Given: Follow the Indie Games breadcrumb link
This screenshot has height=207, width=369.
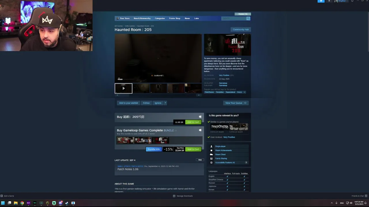Looking at the screenshot, I should click(130, 26).
